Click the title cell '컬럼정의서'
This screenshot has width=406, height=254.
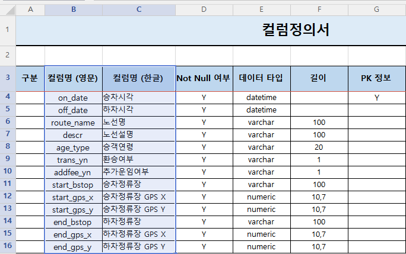296,30
